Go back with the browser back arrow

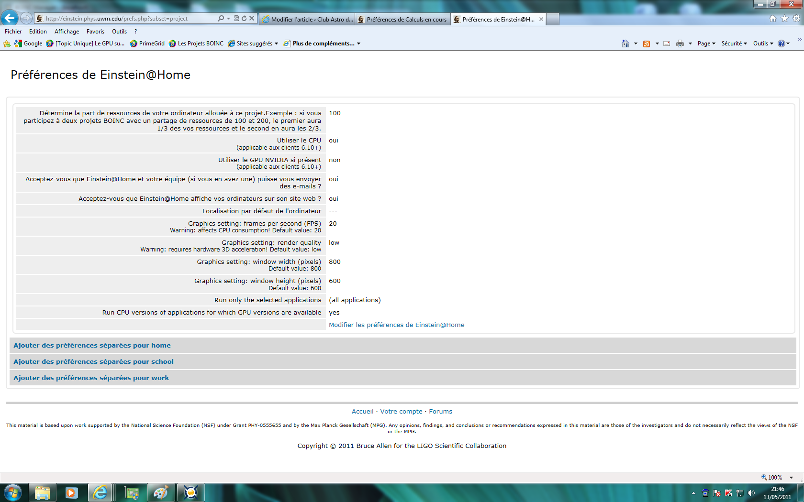pyautogui.click(x=10, y=18)
